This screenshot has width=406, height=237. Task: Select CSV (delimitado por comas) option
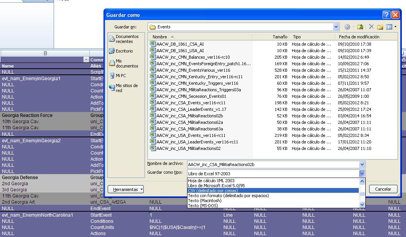[213, 191]
